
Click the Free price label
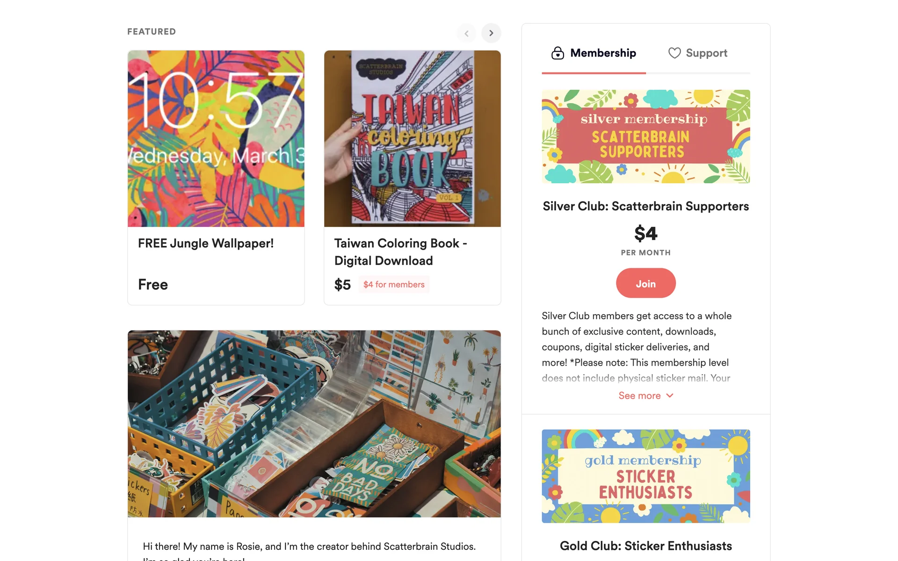[x=153, y=285]
